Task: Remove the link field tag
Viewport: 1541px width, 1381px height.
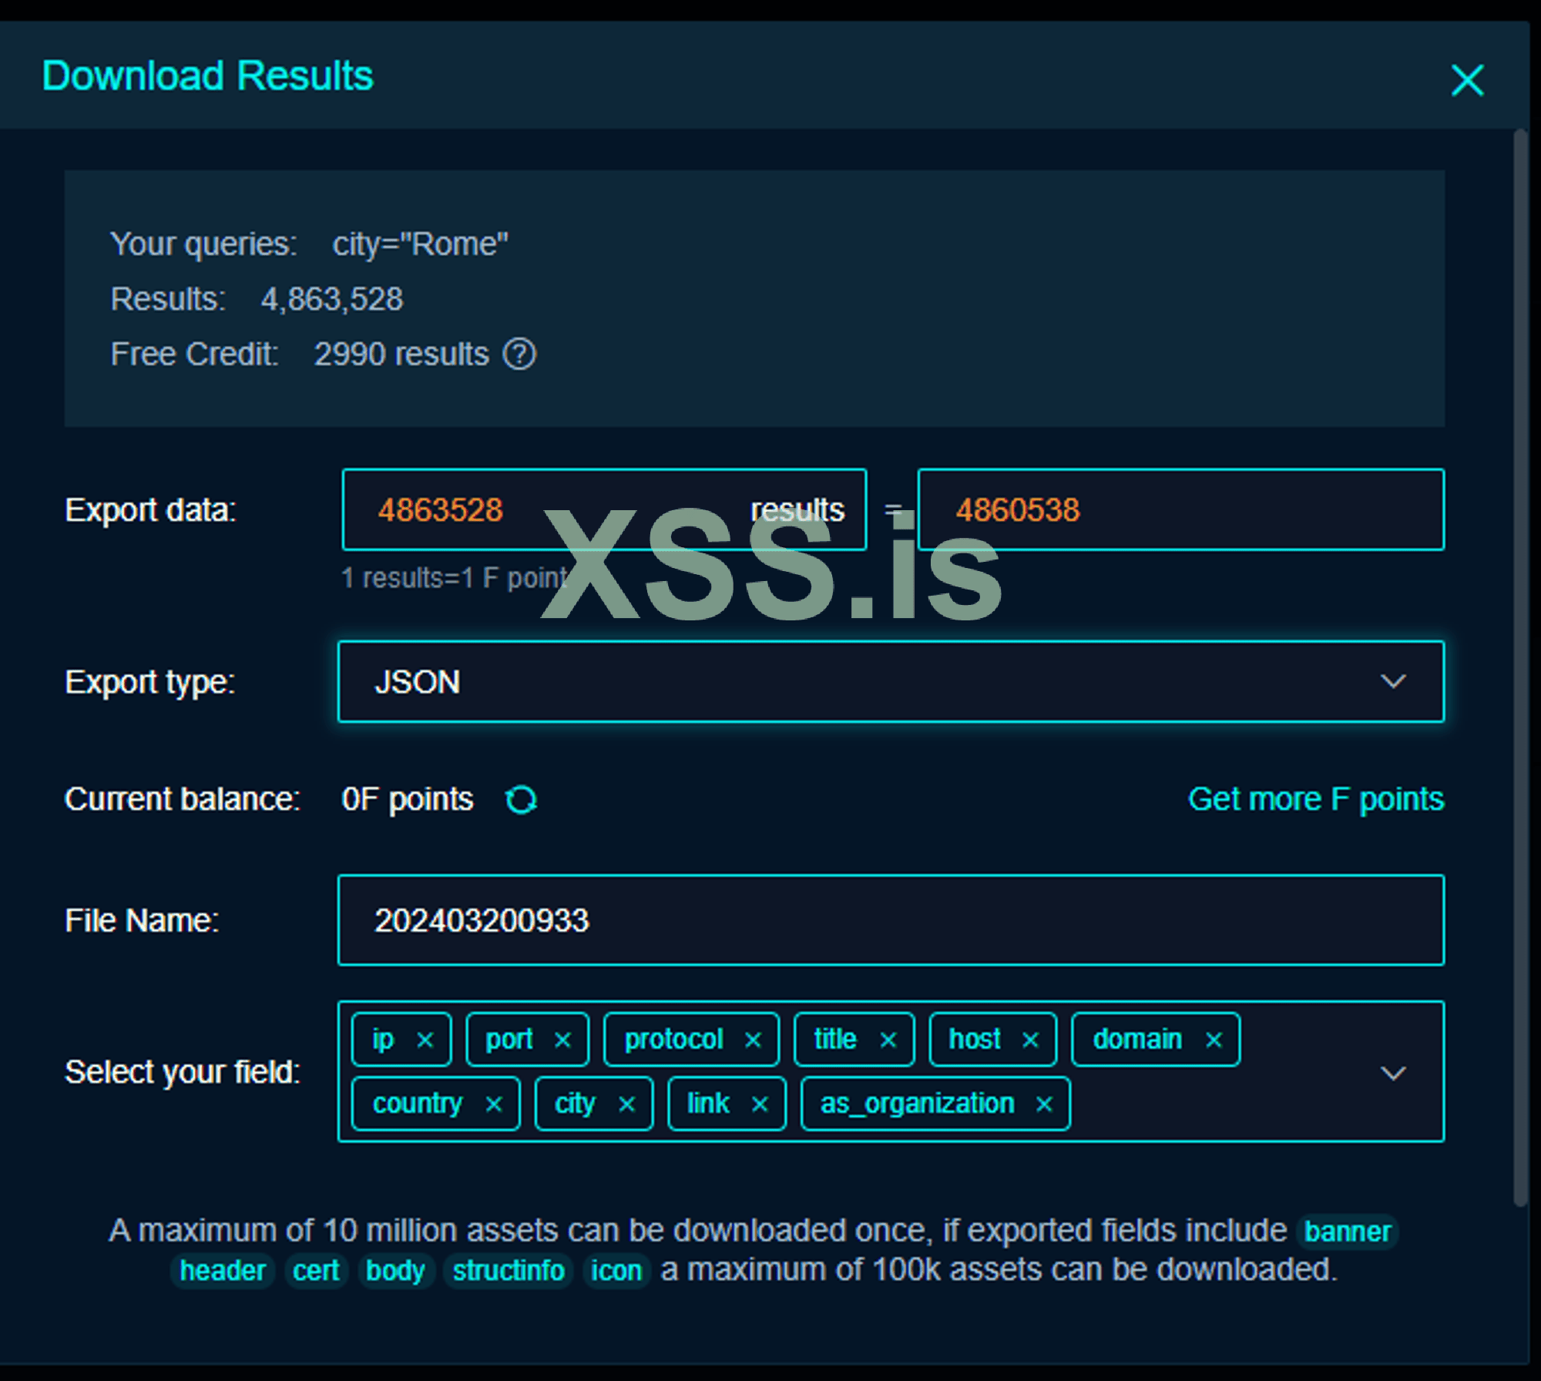Action: point(760,1104)
